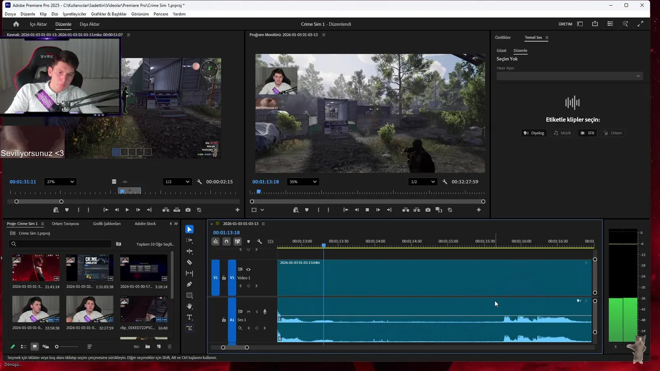
Task: Open the quick export share icon
Action: click(595, 24)
